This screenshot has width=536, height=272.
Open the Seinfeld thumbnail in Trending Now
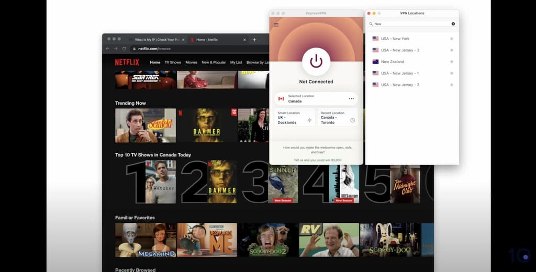click(146, 126)
